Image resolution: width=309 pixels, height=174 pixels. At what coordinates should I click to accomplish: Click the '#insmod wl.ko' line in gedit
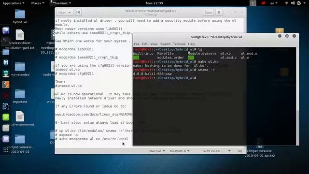[69, 86]
